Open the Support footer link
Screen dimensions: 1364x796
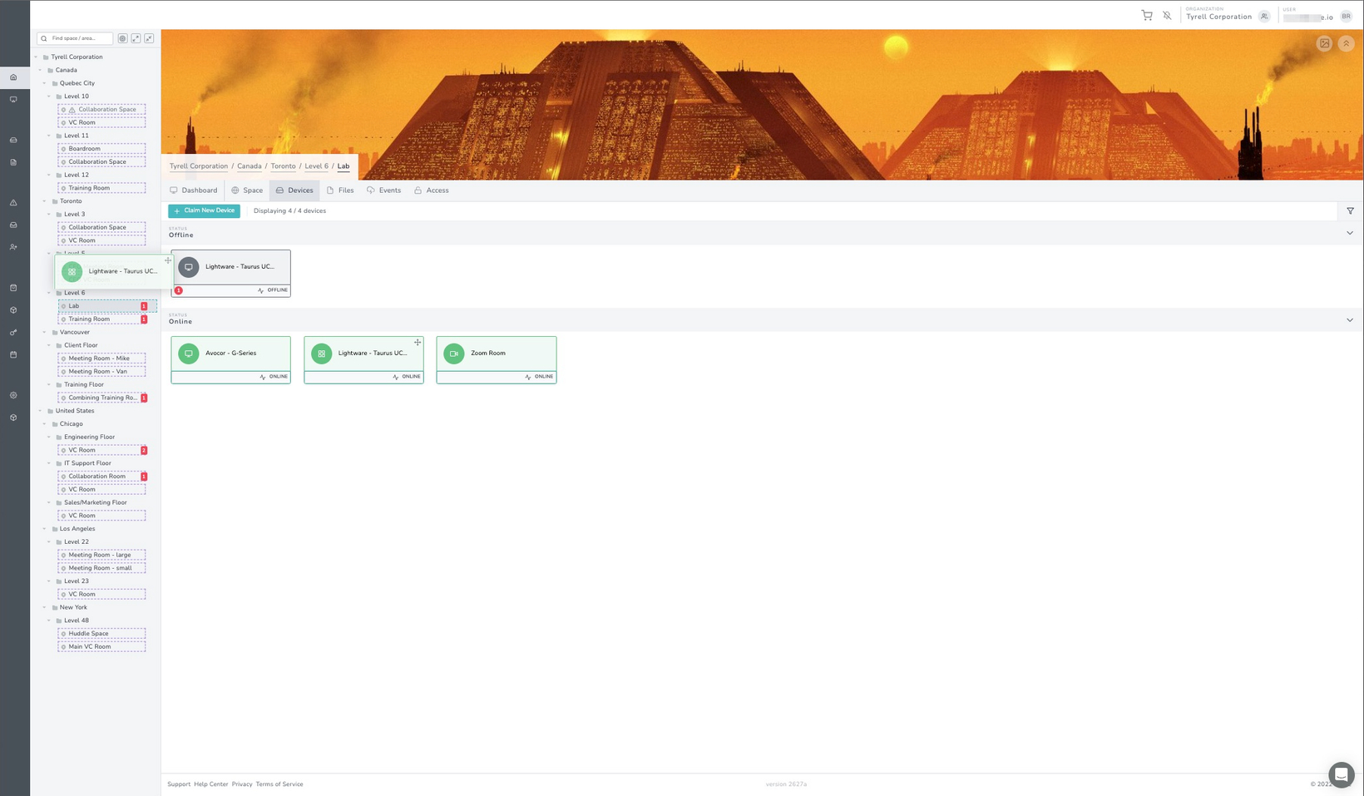point(179,784)
